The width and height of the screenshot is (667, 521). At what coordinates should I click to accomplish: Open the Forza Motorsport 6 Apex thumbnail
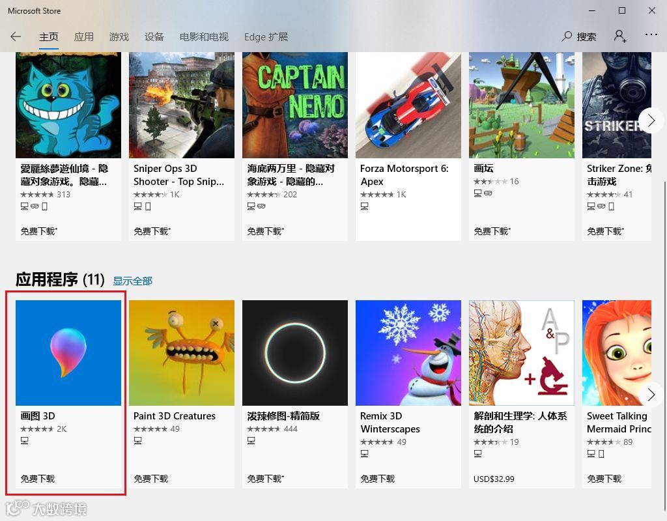click(408, 105)
